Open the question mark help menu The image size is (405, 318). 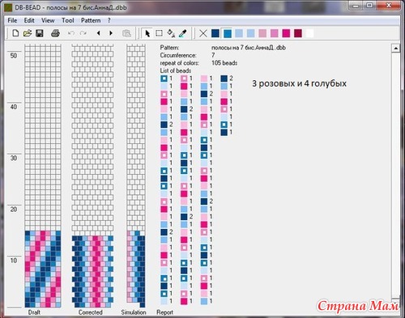109,20
